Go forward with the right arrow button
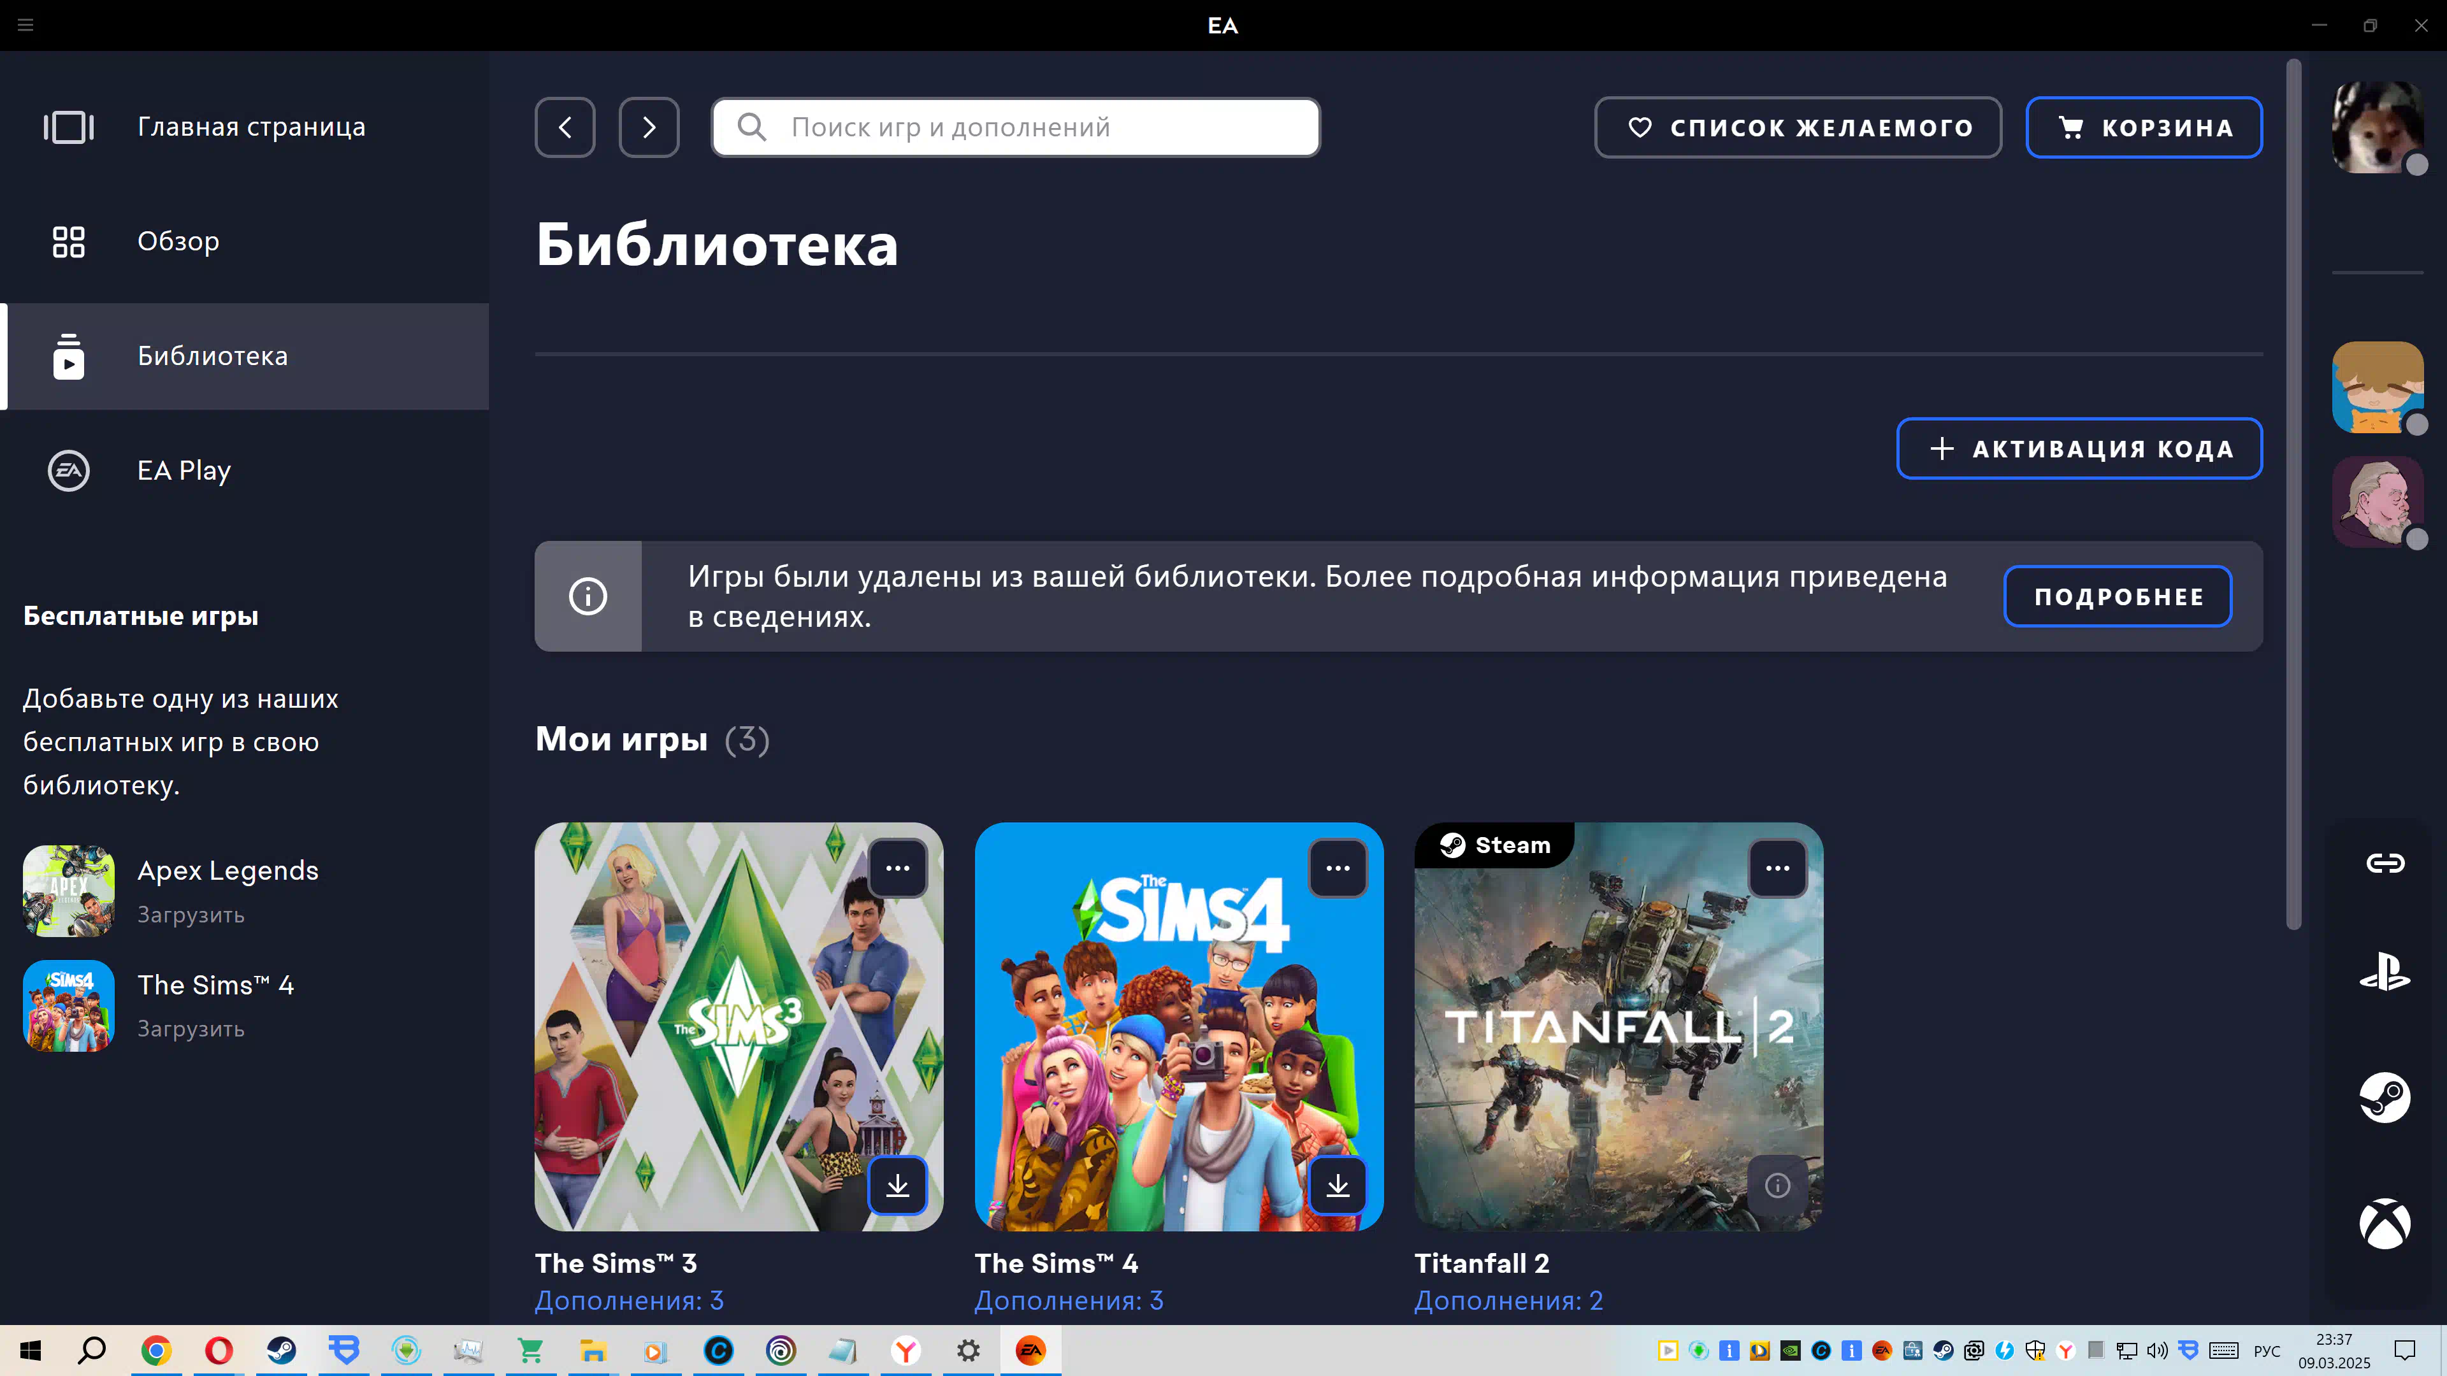The height and width of the screenshot is (1376, 2447). [x=649, y=127]
